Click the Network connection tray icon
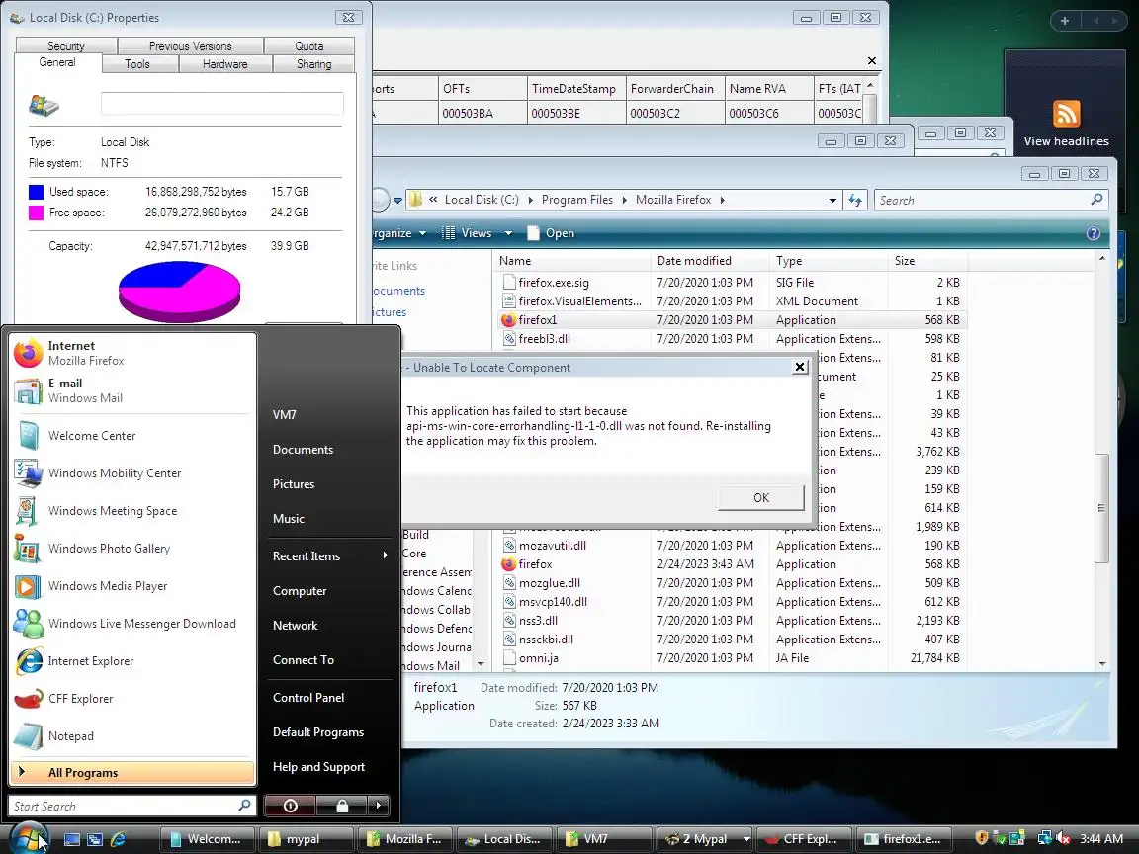Image resolution: width=1139 pixels, height=854 pixels. click(x=1044, y=838)
